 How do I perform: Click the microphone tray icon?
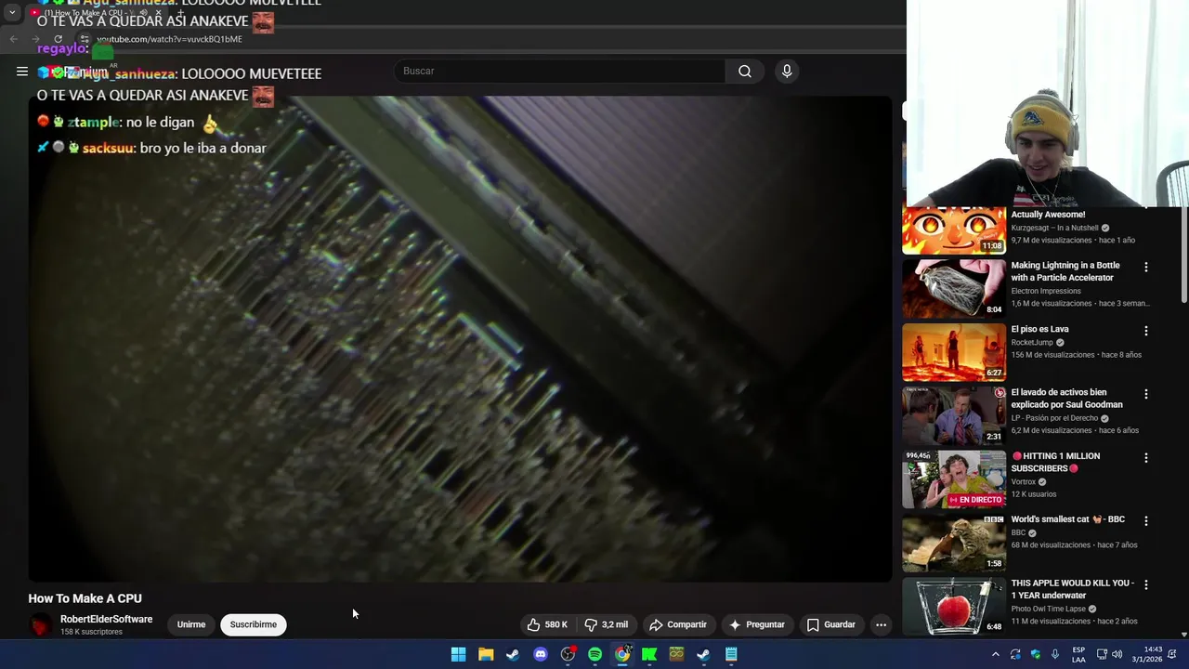point(1055,654)
